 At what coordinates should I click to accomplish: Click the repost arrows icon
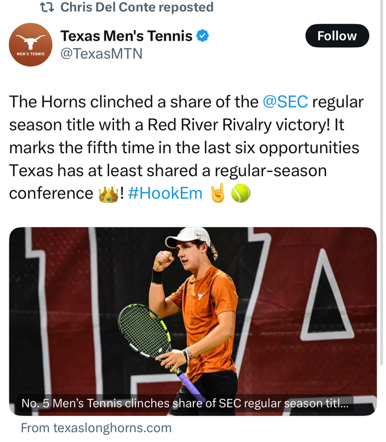pyautogui.click(x=46, y=8)
